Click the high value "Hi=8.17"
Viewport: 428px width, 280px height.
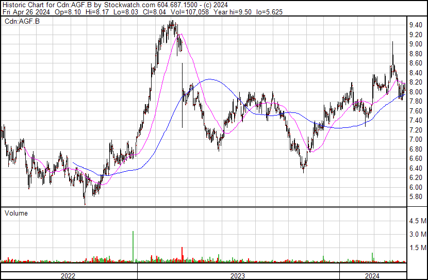(97, 12)
